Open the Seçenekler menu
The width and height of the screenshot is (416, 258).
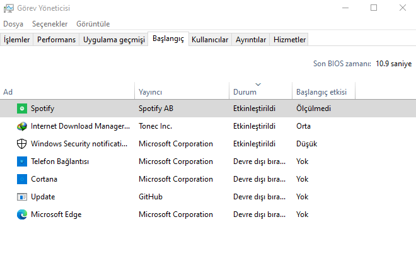point(50,24)
